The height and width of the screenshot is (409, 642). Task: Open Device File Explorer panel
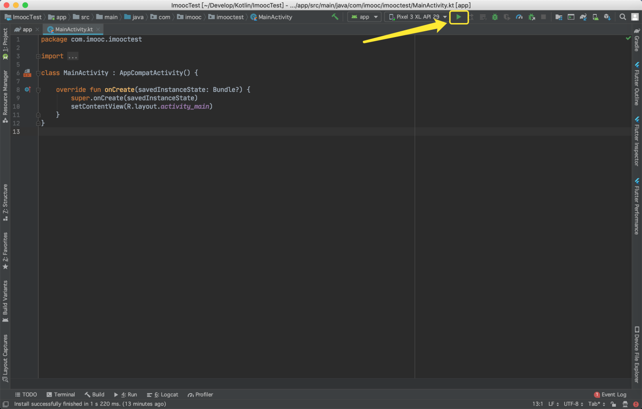[x=637, y=355]
